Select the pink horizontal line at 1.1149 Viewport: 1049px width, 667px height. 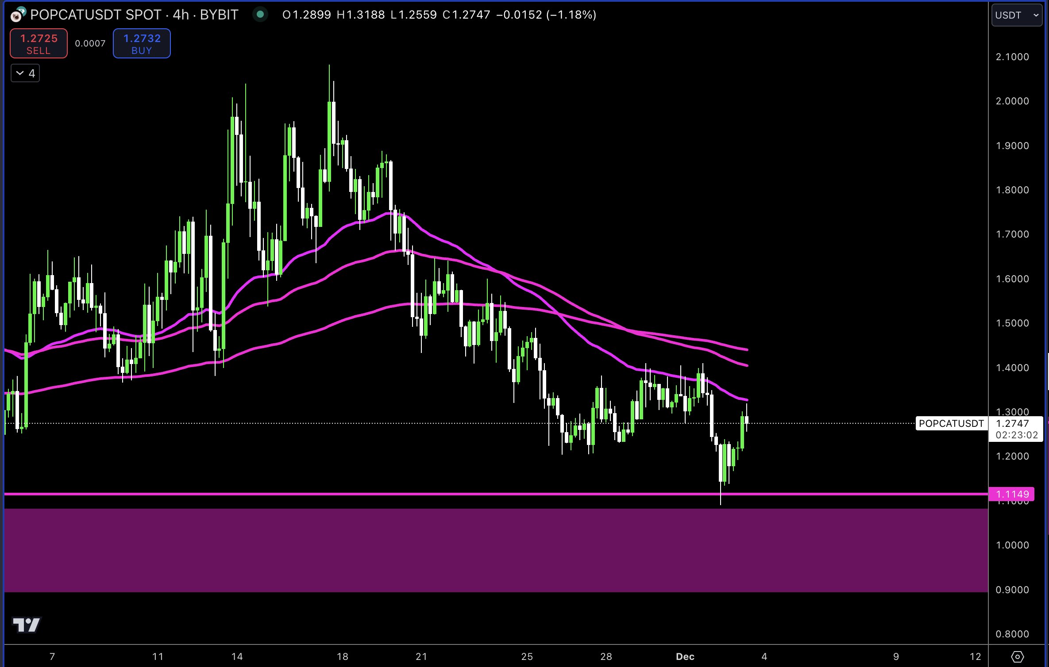coord(496,494)
